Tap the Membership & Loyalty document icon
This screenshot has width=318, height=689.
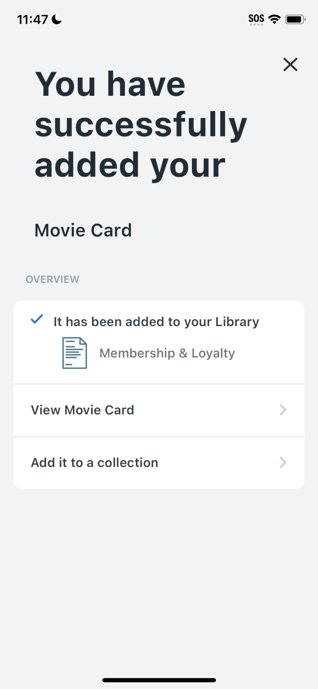[75, 353]
